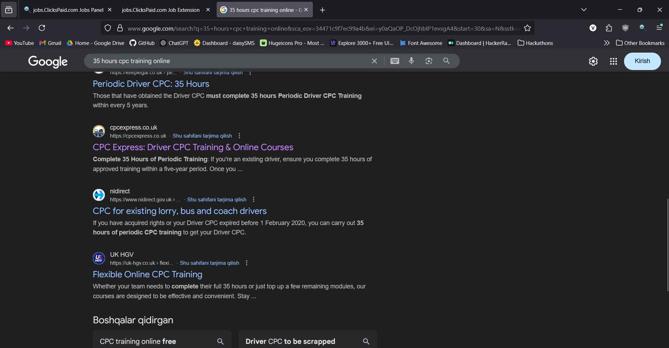
Task: Clear the Google search box text
Action: click(x=374, y=61)
